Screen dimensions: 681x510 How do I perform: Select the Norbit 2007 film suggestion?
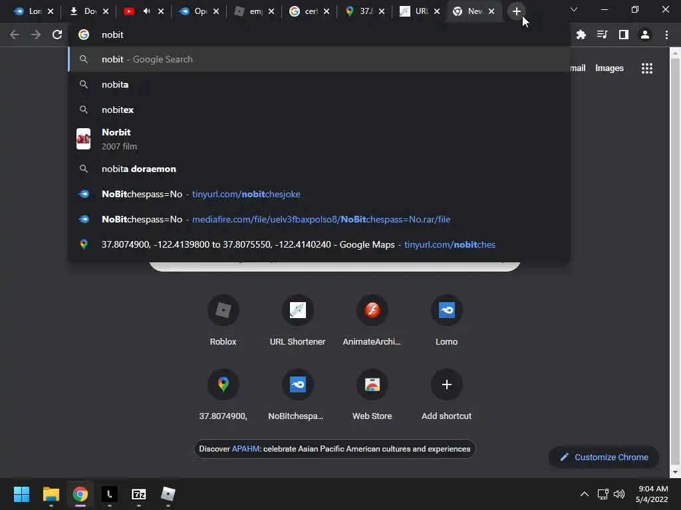coord(319,139)
